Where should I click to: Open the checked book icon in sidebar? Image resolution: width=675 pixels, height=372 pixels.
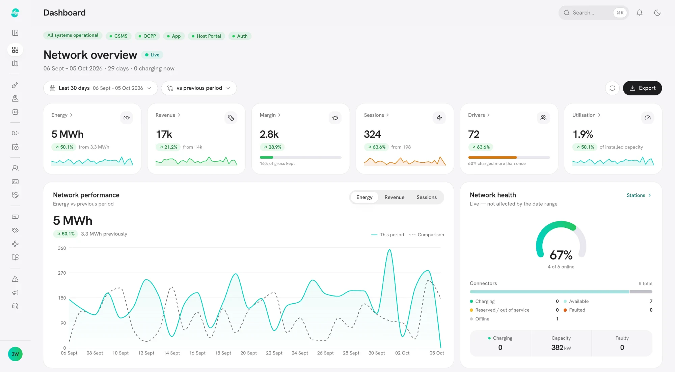point(15,257)
